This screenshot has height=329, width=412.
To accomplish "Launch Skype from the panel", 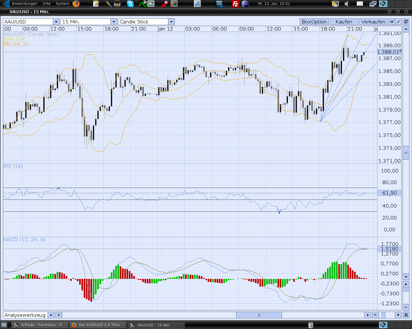I will pos(130,4).
